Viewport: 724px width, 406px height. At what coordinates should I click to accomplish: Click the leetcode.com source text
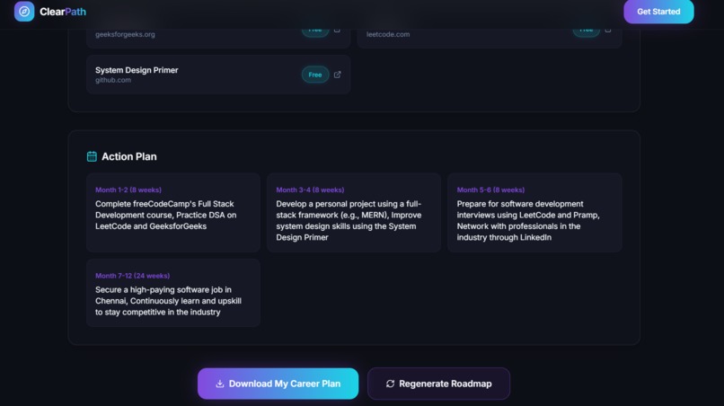pyautogui.click(x=388, y=34)
